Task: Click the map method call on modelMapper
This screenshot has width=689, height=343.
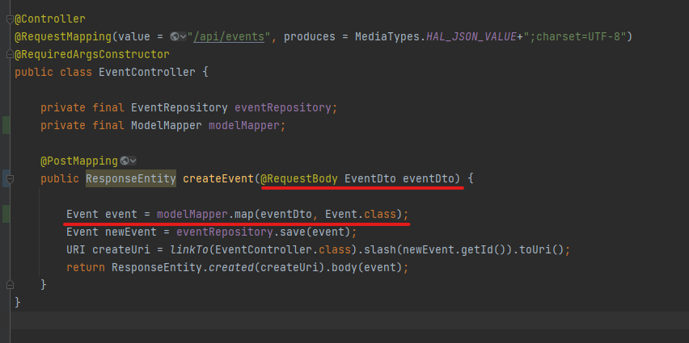Action: coord(244,214)
